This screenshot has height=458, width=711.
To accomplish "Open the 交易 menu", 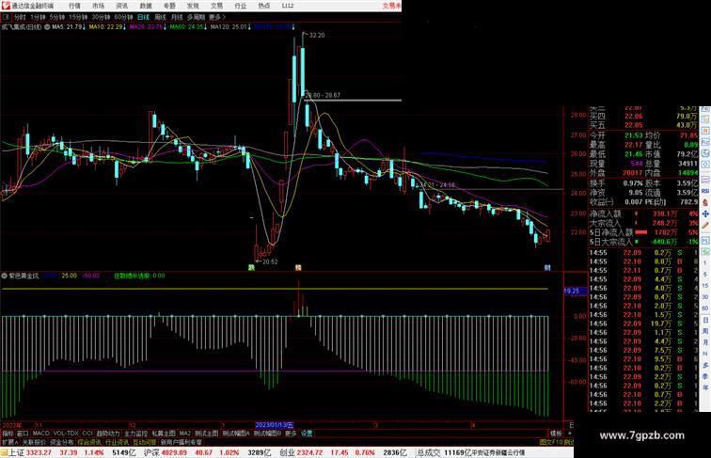I will pos(216,6).
